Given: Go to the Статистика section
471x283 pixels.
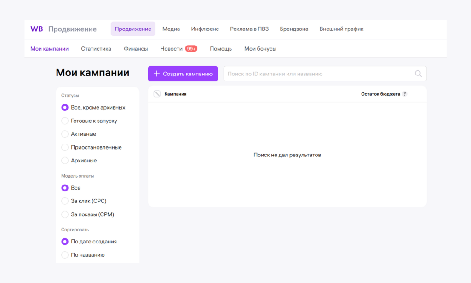Looking at the screenshot, I should point(96,48).
